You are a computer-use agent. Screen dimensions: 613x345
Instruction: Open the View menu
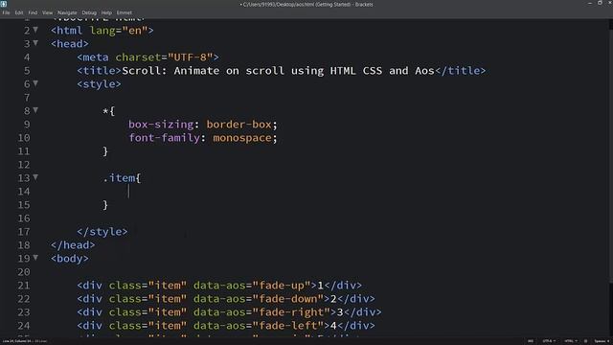(x=47, y=12)
